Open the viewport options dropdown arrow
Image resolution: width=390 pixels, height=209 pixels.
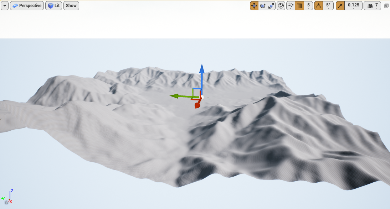coord(5,5)
